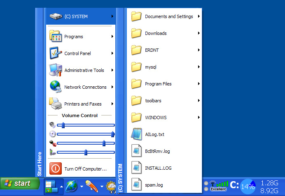Click the master volume speaker icon
The height and width of the screenshot is (196, 285).
coord(52,125)
